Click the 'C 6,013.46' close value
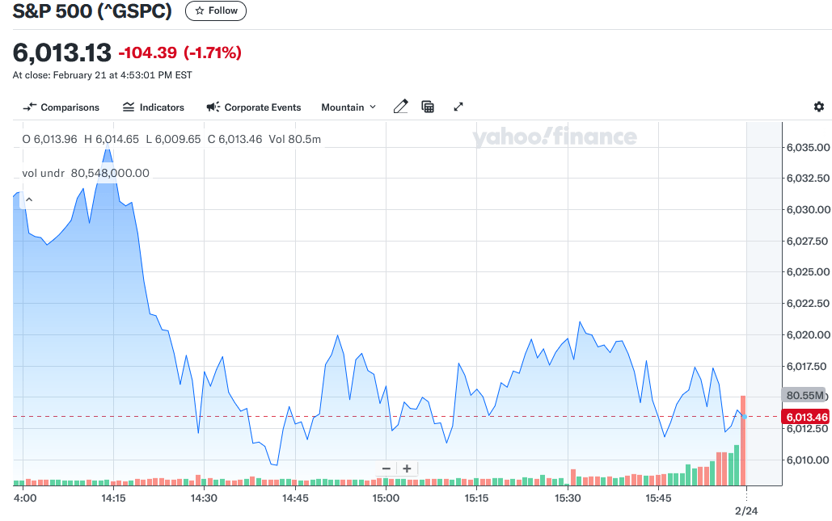 234,140
